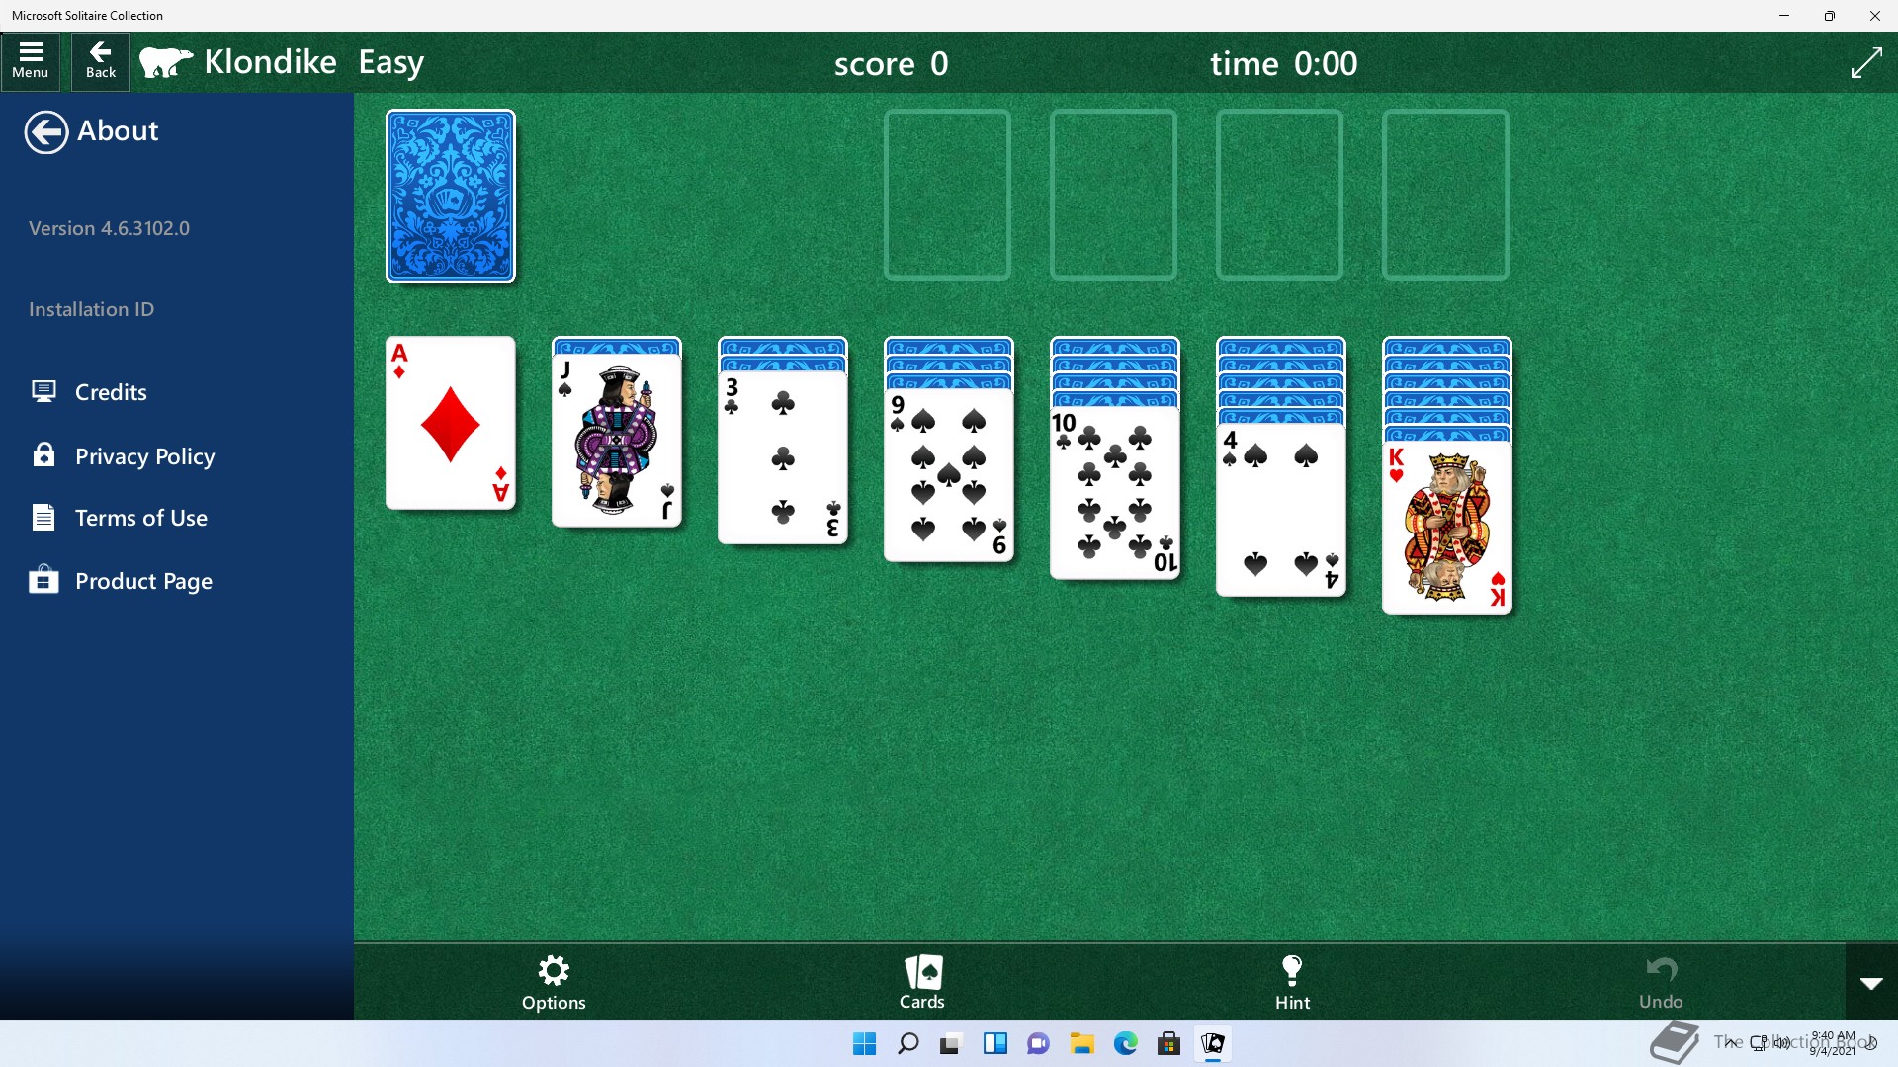Viewport: 1898px width, 1067px height.
Task: Click the time 0:00 display
Action: [x=1283, y=64]
